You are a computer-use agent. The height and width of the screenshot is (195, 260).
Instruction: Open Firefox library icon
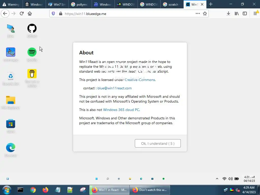click(237, 14)
